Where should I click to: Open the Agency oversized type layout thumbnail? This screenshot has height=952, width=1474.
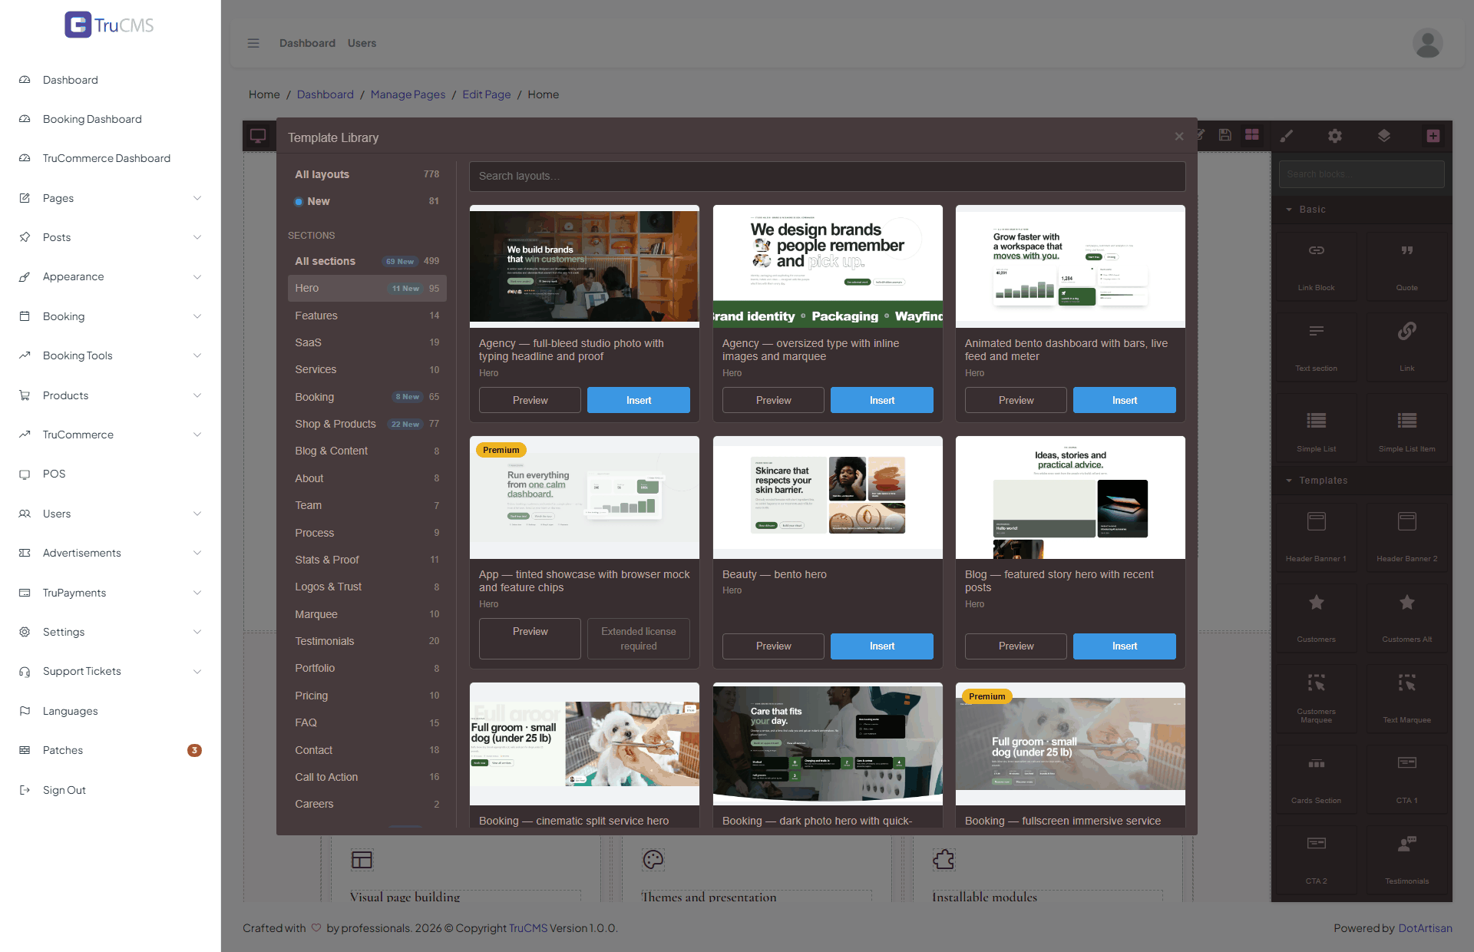click(827, 266)
